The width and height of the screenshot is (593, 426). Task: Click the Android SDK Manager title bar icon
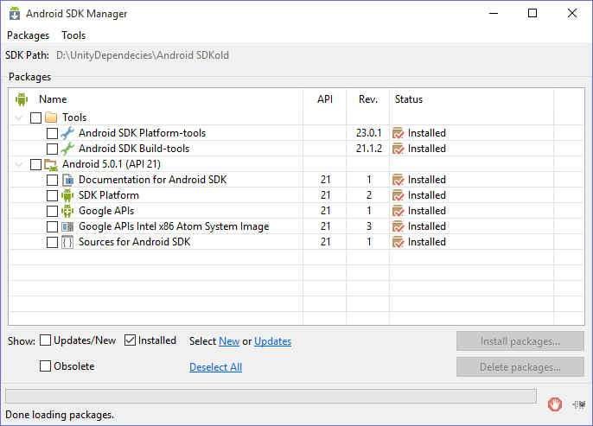(15, 13)
